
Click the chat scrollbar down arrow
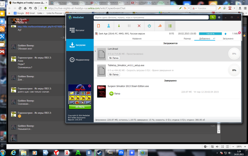219,132
